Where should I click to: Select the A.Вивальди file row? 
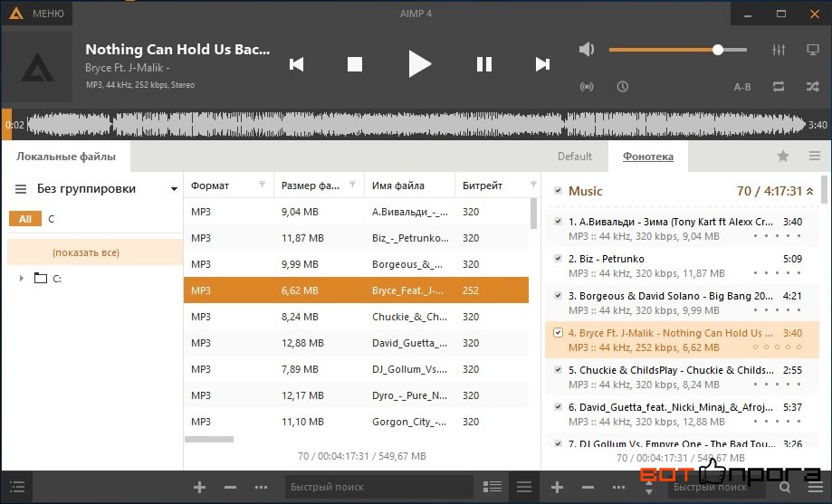click(356, 212)
